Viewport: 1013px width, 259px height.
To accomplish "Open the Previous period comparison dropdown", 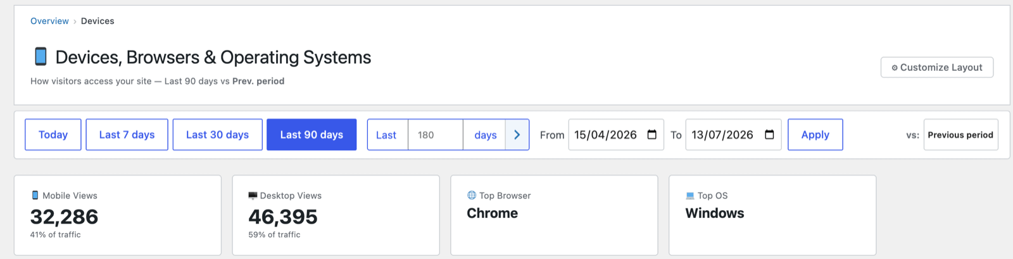I will (x=960, y=134).
